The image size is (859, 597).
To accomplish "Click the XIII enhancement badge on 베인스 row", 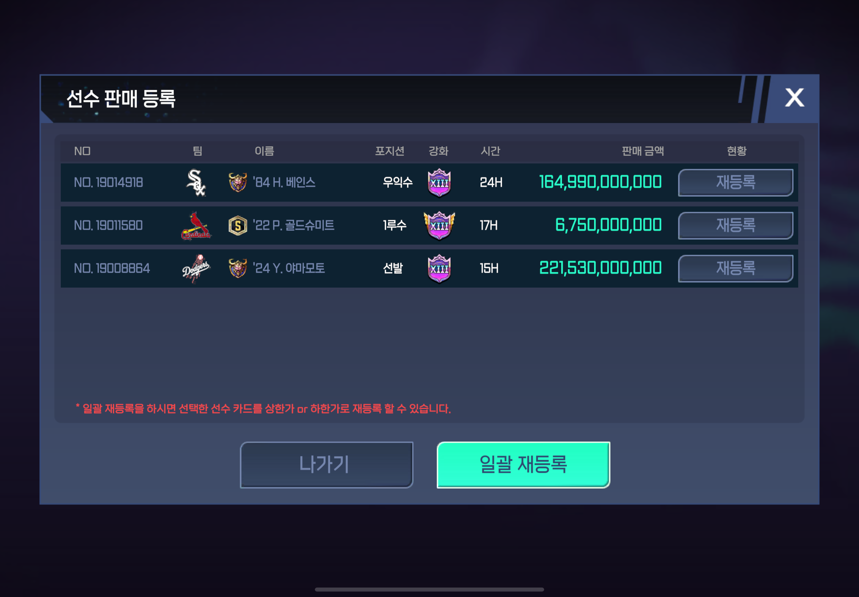I will (x=439, y=182).
